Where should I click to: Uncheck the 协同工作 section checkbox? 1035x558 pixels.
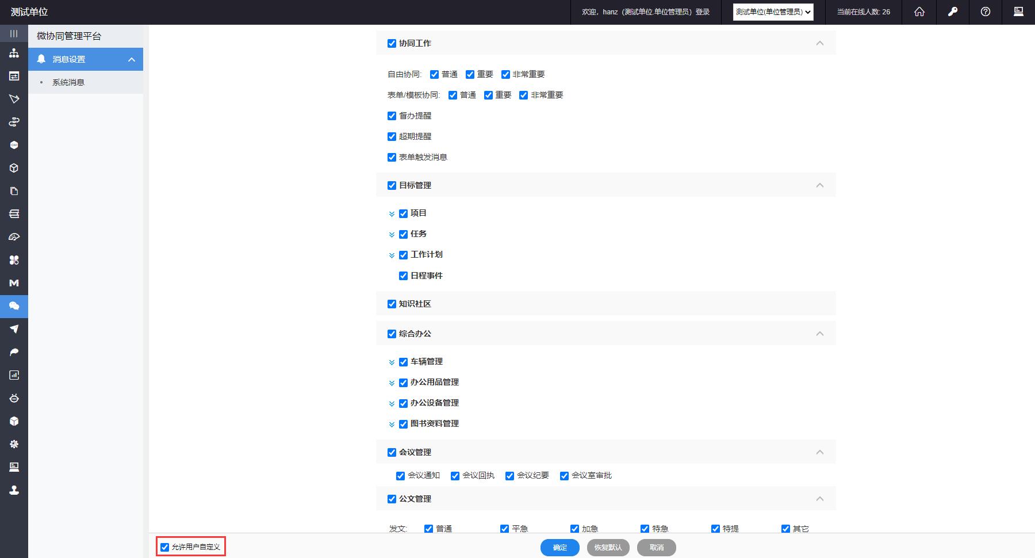pyautogui.click(x=392, y=43)
